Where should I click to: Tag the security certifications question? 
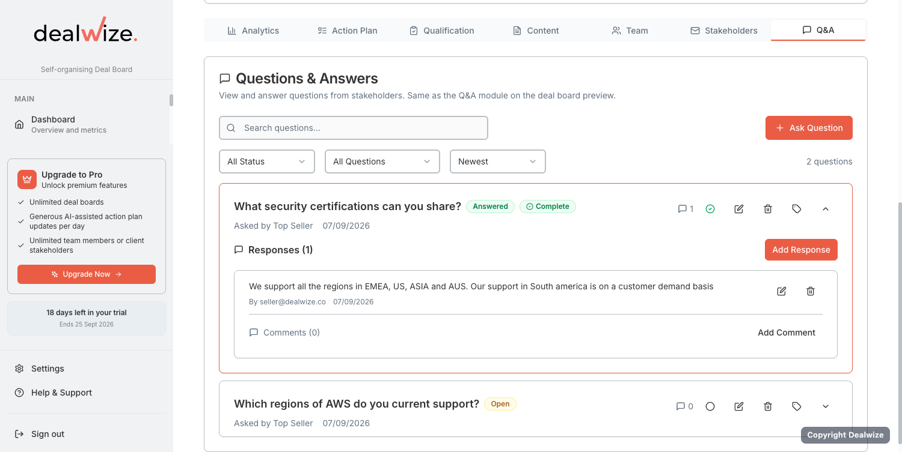pos(797,209)
